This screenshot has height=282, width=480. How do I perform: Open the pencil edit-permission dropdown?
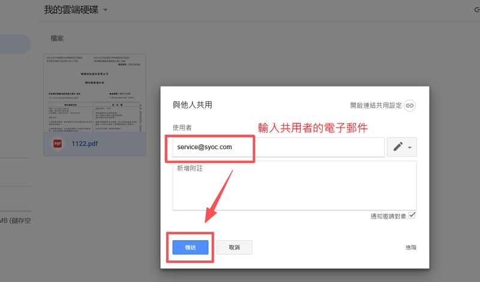click(401, 147)
